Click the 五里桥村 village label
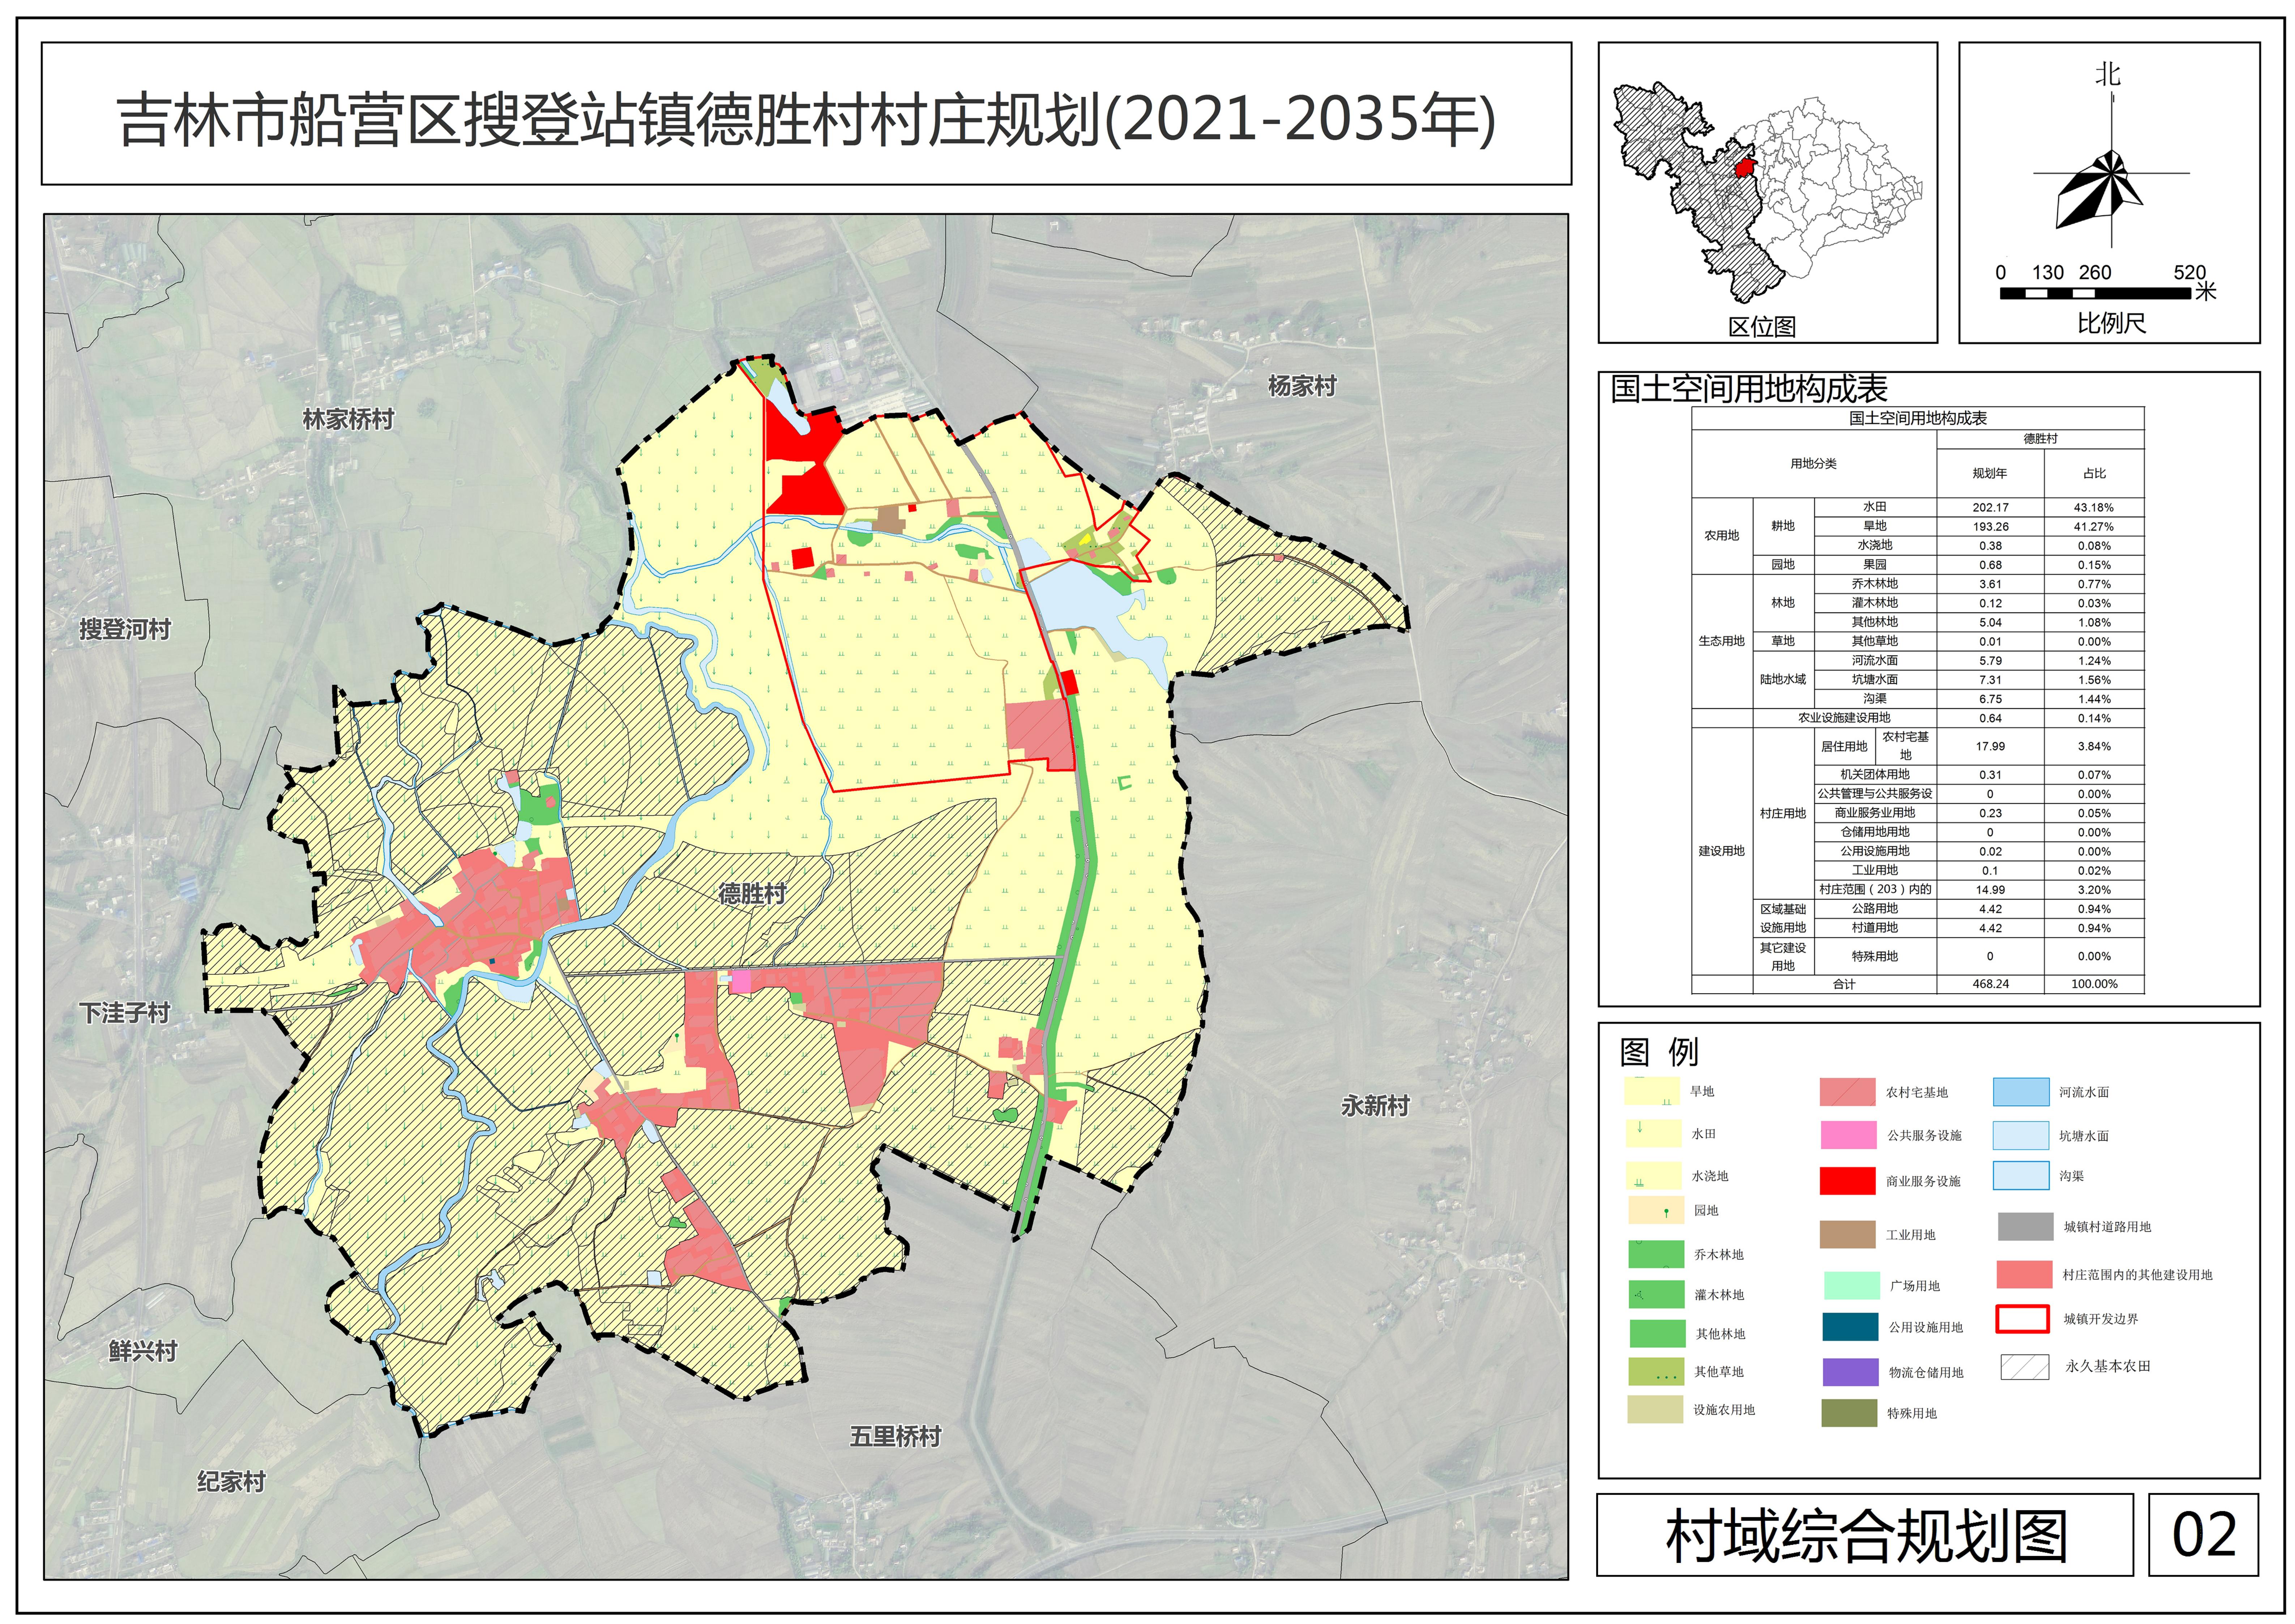Viewport: 2295px width, 1624px height. click(895, 1436)
